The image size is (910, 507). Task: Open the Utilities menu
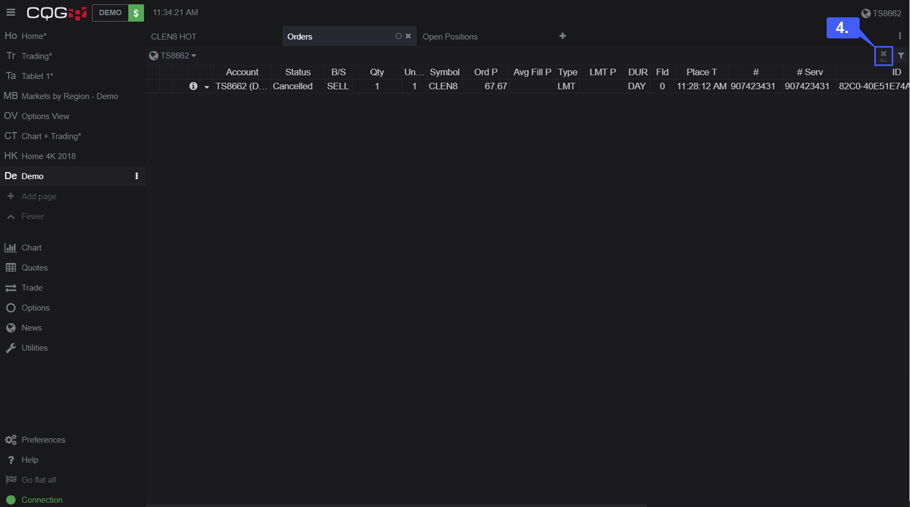pyautogui.click(x=73, y=348)
